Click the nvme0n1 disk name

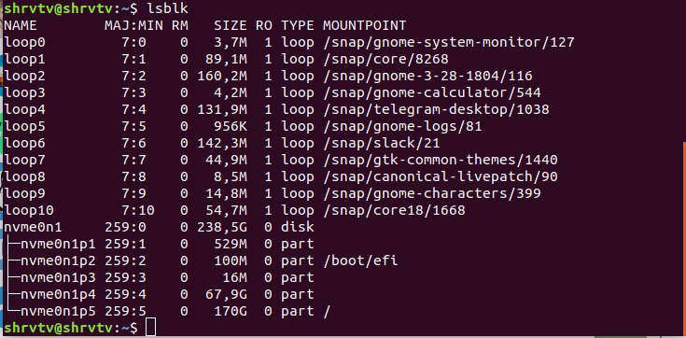(33, 227)
